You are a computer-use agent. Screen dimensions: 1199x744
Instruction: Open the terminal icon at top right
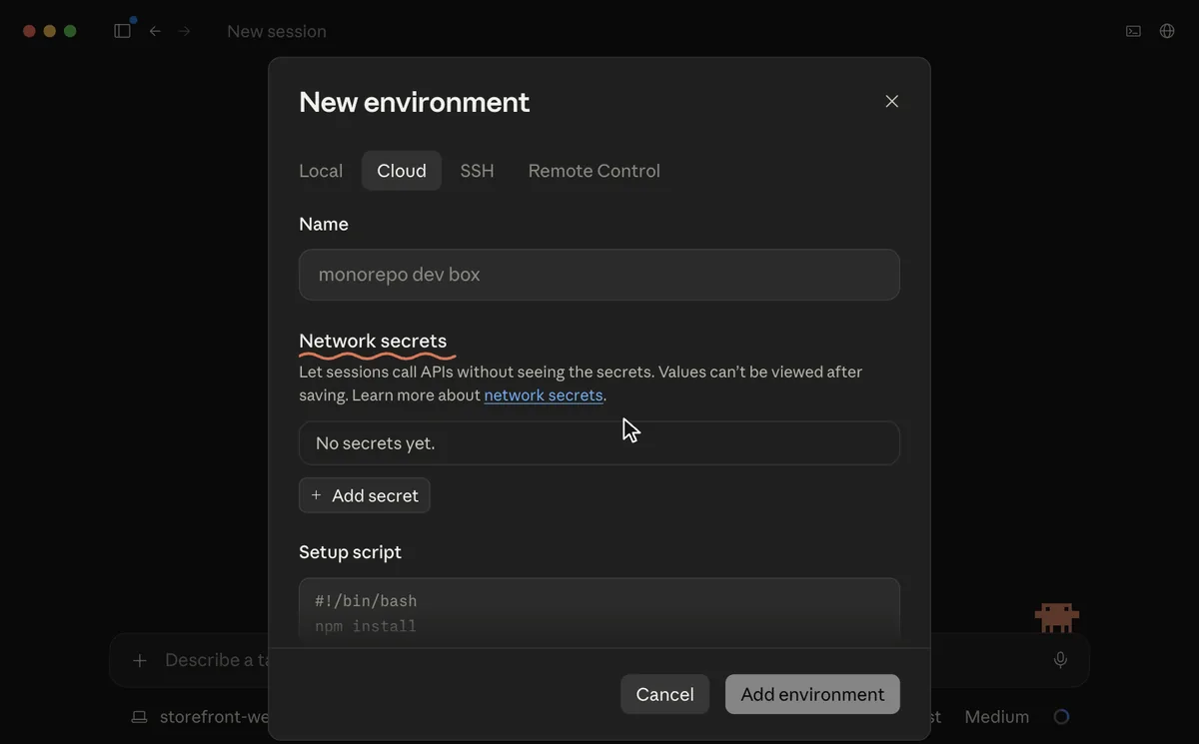tap(1133, 31)
